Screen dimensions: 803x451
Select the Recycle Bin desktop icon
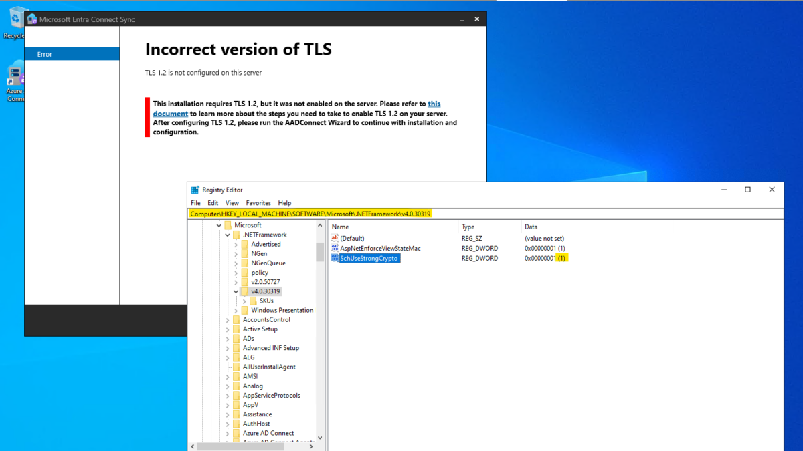[15, 22]
